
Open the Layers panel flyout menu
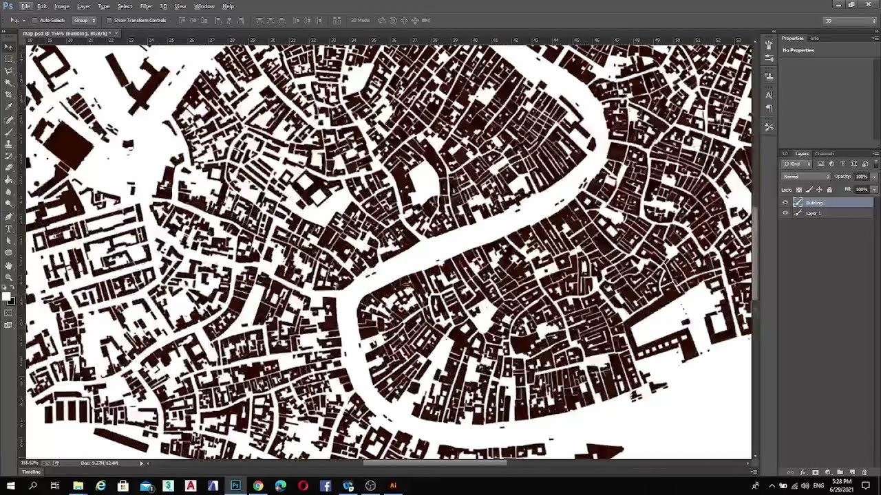(x=875, y=153)
